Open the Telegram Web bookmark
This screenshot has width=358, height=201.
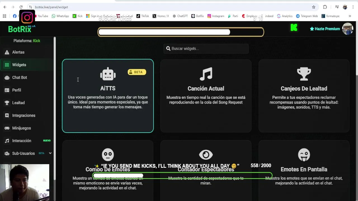[x=307, y=16]
